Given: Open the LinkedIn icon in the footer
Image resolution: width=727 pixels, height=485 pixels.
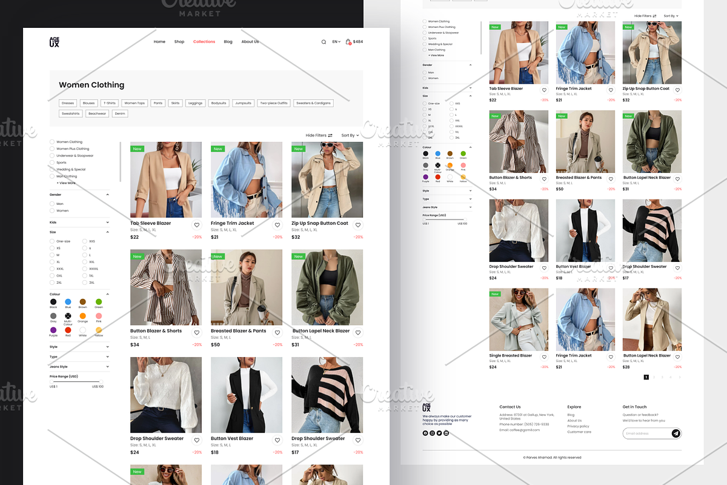Looking at the screenshot, I should [446, 433].
